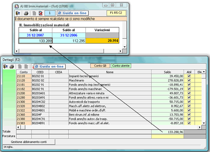Select conto 21300 cell
The image size is (210, 152).
pos(24,102)
